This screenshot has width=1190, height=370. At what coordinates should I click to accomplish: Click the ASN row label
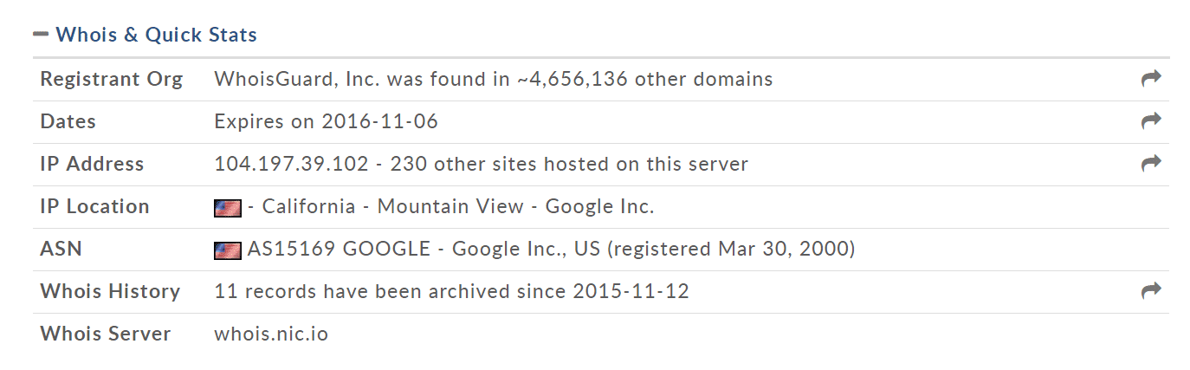[61, 250]
